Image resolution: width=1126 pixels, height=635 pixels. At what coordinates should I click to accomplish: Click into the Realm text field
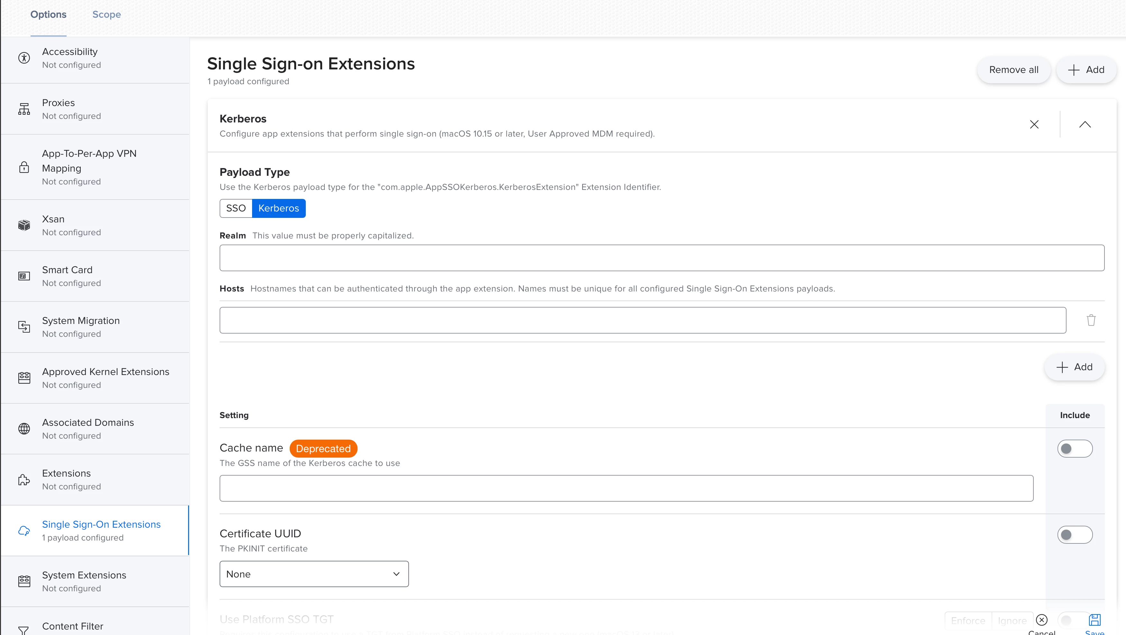point(661,258)
